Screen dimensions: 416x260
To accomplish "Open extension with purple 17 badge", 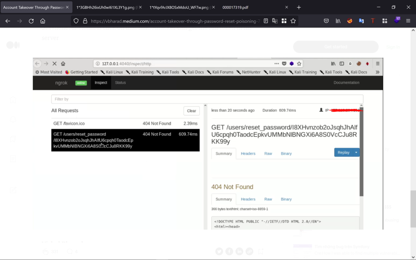I will click(x=397, y=20).
